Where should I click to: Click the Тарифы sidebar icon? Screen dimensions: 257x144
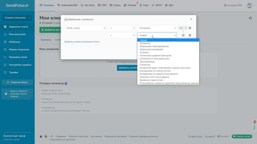[5, 72]
